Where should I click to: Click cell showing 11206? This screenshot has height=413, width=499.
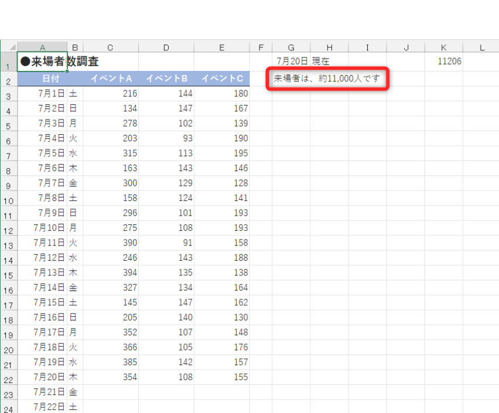(444, 61)
